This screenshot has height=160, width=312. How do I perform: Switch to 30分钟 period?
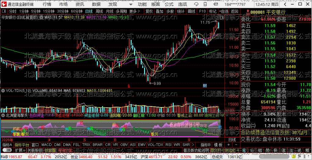point(63,11)
